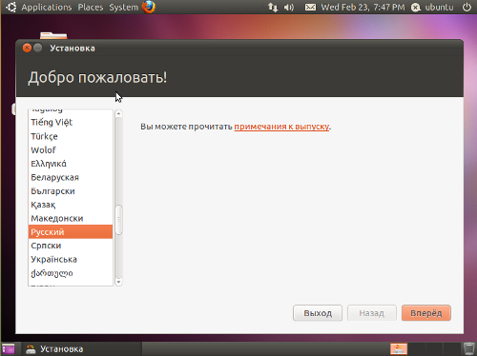Image resolution: width=477 pixels, height=356 pixels.
Task: Select Українська in the language list
Action: pos(71,260)
